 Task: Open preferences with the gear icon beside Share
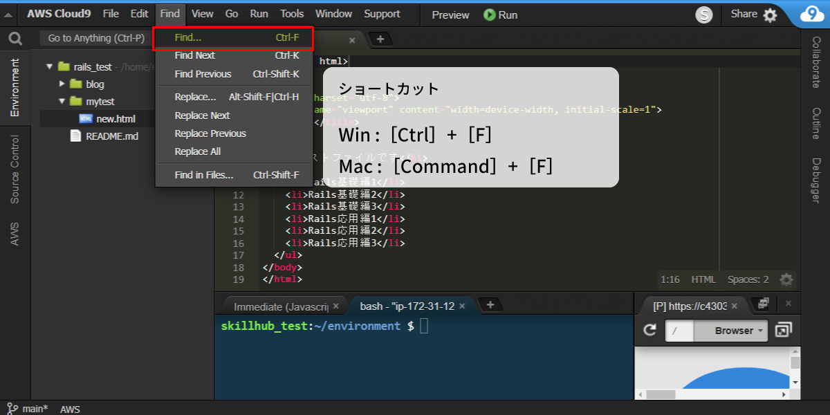click(770, 15)
